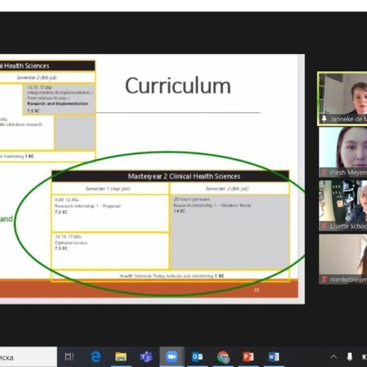Launch Microsoft Edge from the taskbar
The width and height of the screenshot is (367, 367).
(95, 357)
